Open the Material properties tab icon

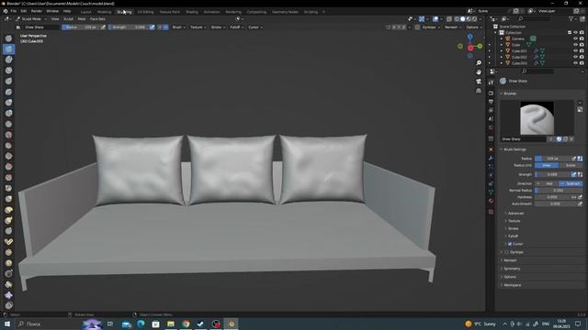click(491, 202)
